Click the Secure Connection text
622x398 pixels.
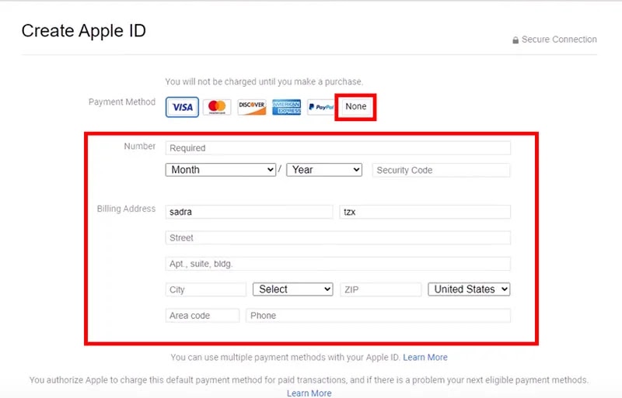click(559, 40)
